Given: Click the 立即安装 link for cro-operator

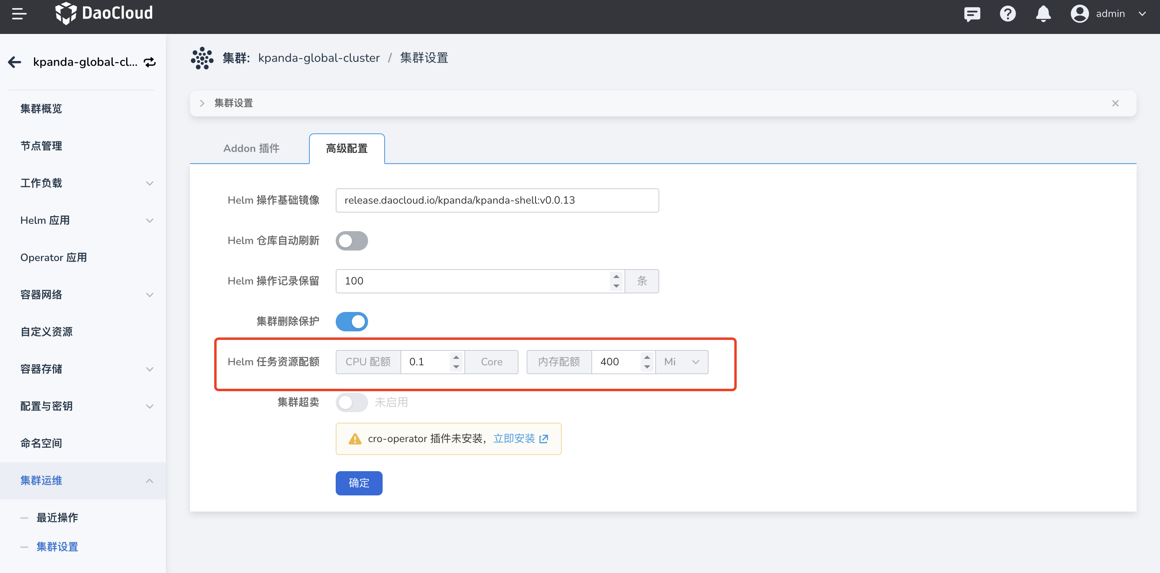Looking at the screenshot, I should click(514, 438).
